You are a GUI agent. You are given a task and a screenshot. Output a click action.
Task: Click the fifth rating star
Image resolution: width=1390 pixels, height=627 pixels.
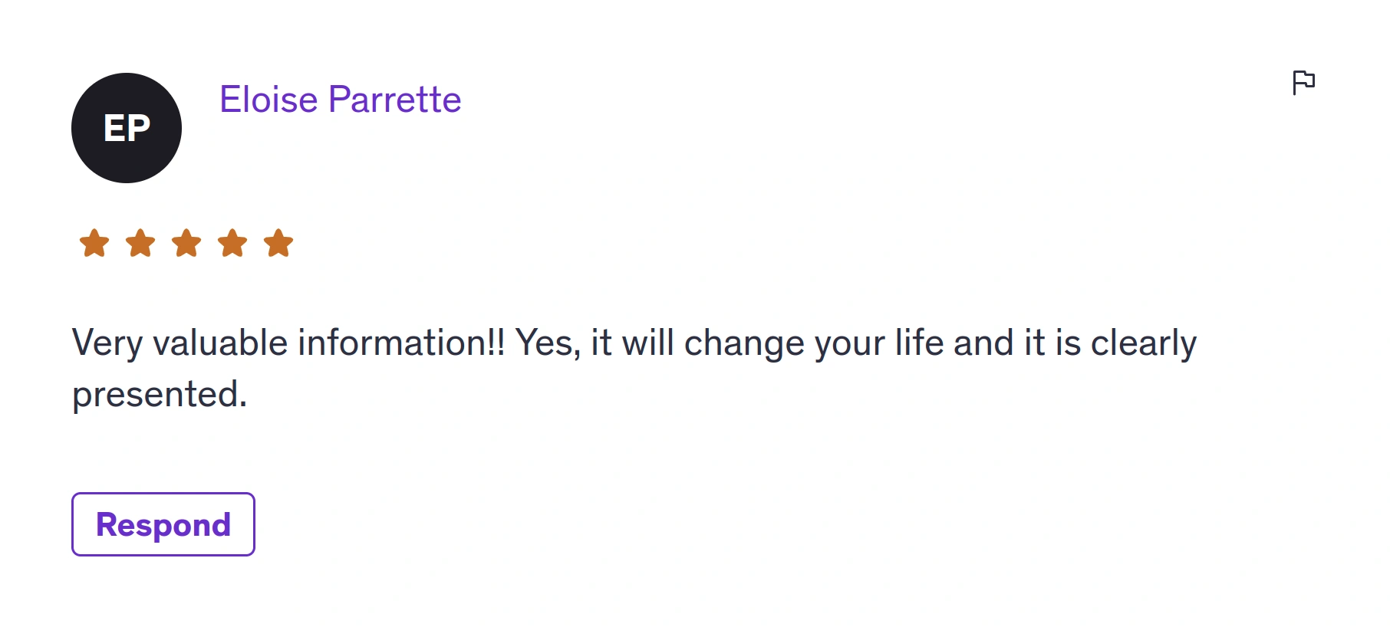[x=278, y=243]
